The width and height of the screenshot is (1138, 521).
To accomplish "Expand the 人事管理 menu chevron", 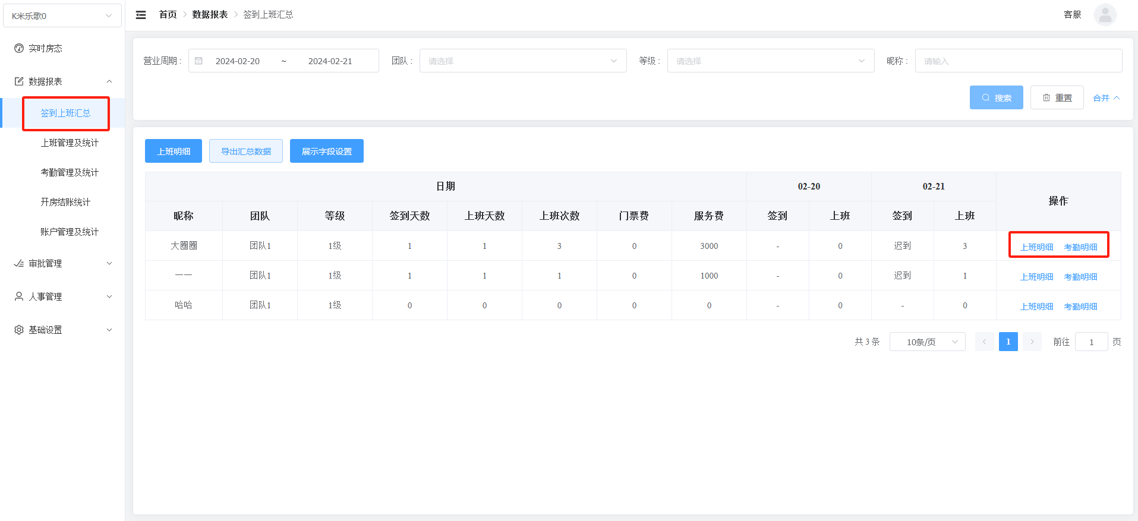I will [x=109, y=296].
